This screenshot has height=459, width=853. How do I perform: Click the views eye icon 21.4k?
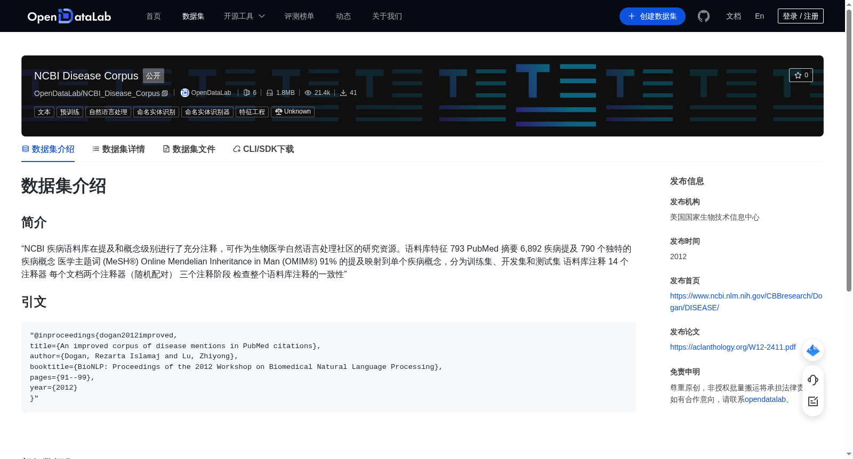pos(308,93)
